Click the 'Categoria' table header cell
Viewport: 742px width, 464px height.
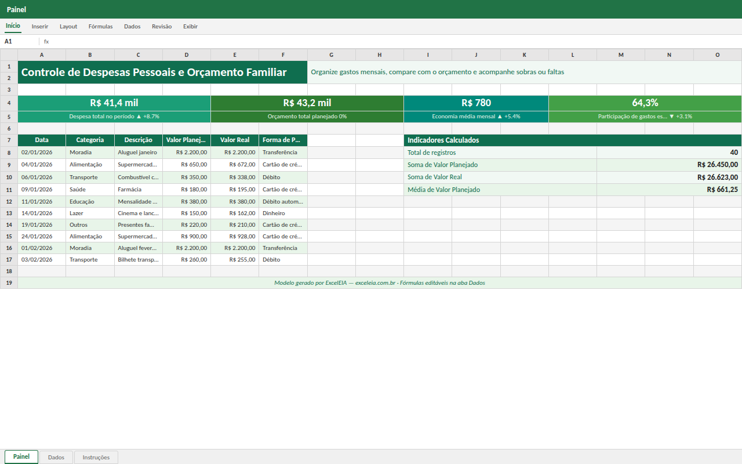pos(90,140)
